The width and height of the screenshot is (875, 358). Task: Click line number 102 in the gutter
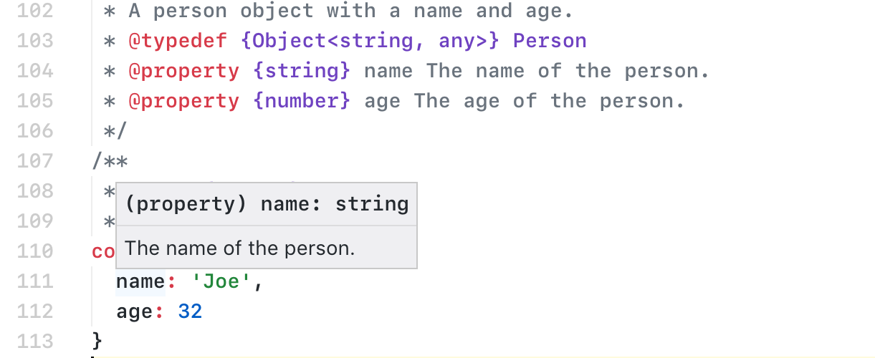pos(34,11)
